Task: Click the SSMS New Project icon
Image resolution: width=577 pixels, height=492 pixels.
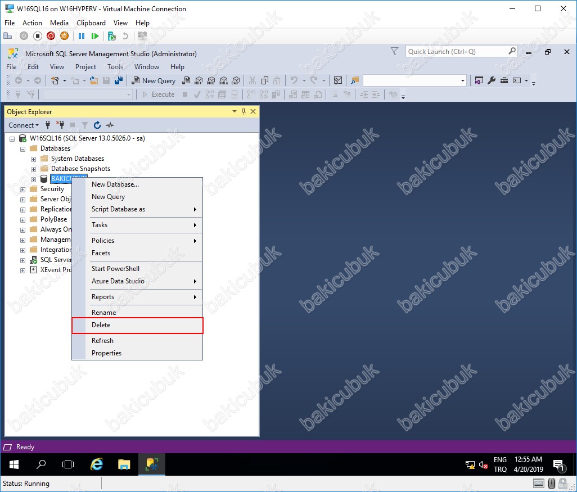Action: coord(55,80)
